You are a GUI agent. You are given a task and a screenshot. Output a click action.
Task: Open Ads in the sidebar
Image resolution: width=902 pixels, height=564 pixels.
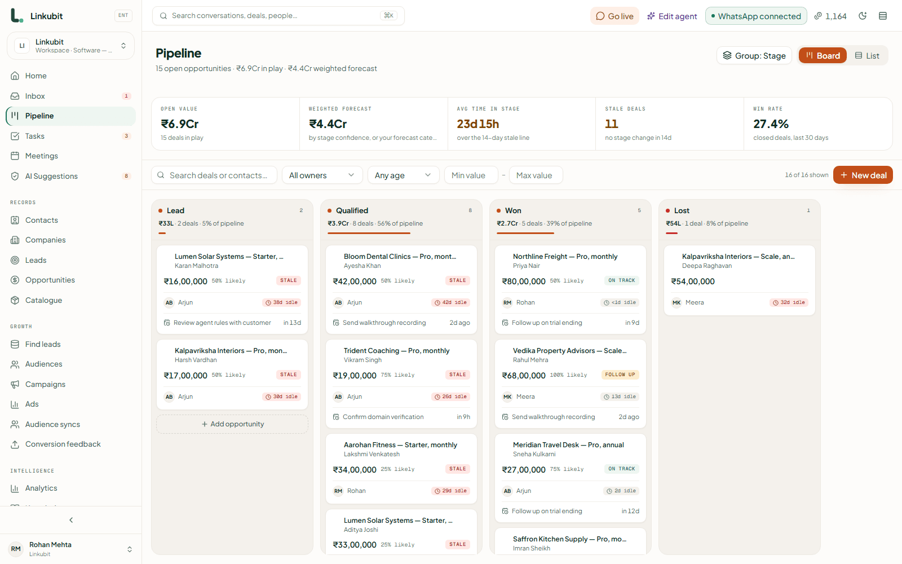(70, 404)
